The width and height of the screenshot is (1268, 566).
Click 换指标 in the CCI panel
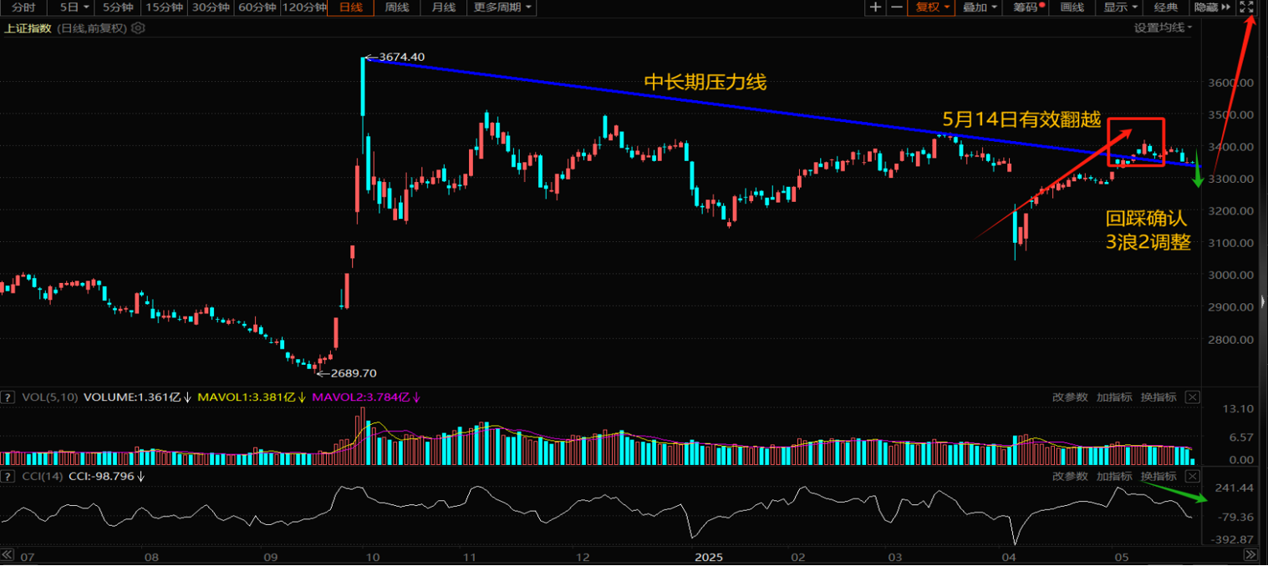[1158, 476]
